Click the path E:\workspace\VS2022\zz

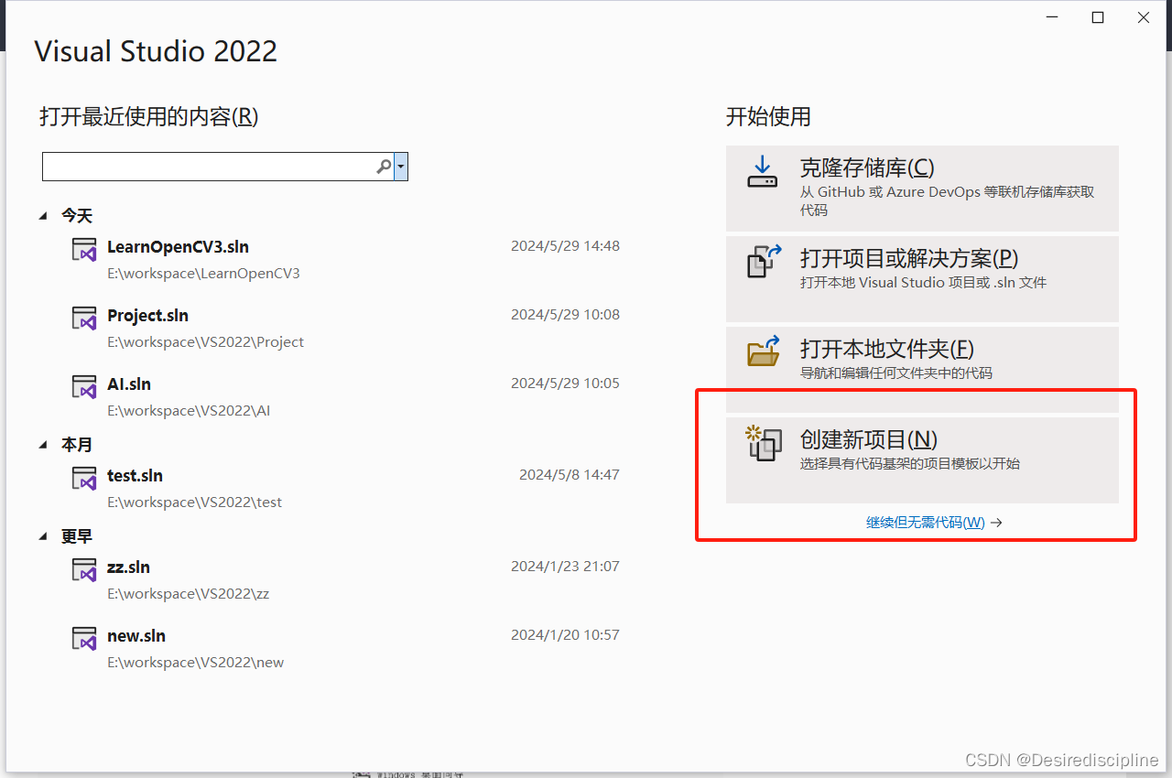(x=188, y=594)
